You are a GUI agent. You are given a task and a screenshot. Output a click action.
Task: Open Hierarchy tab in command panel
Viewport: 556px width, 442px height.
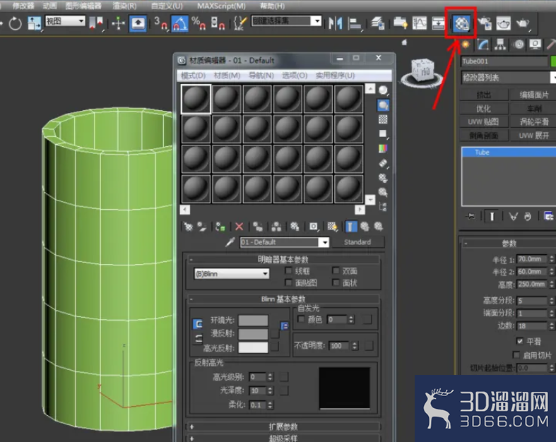coord(500,44)
